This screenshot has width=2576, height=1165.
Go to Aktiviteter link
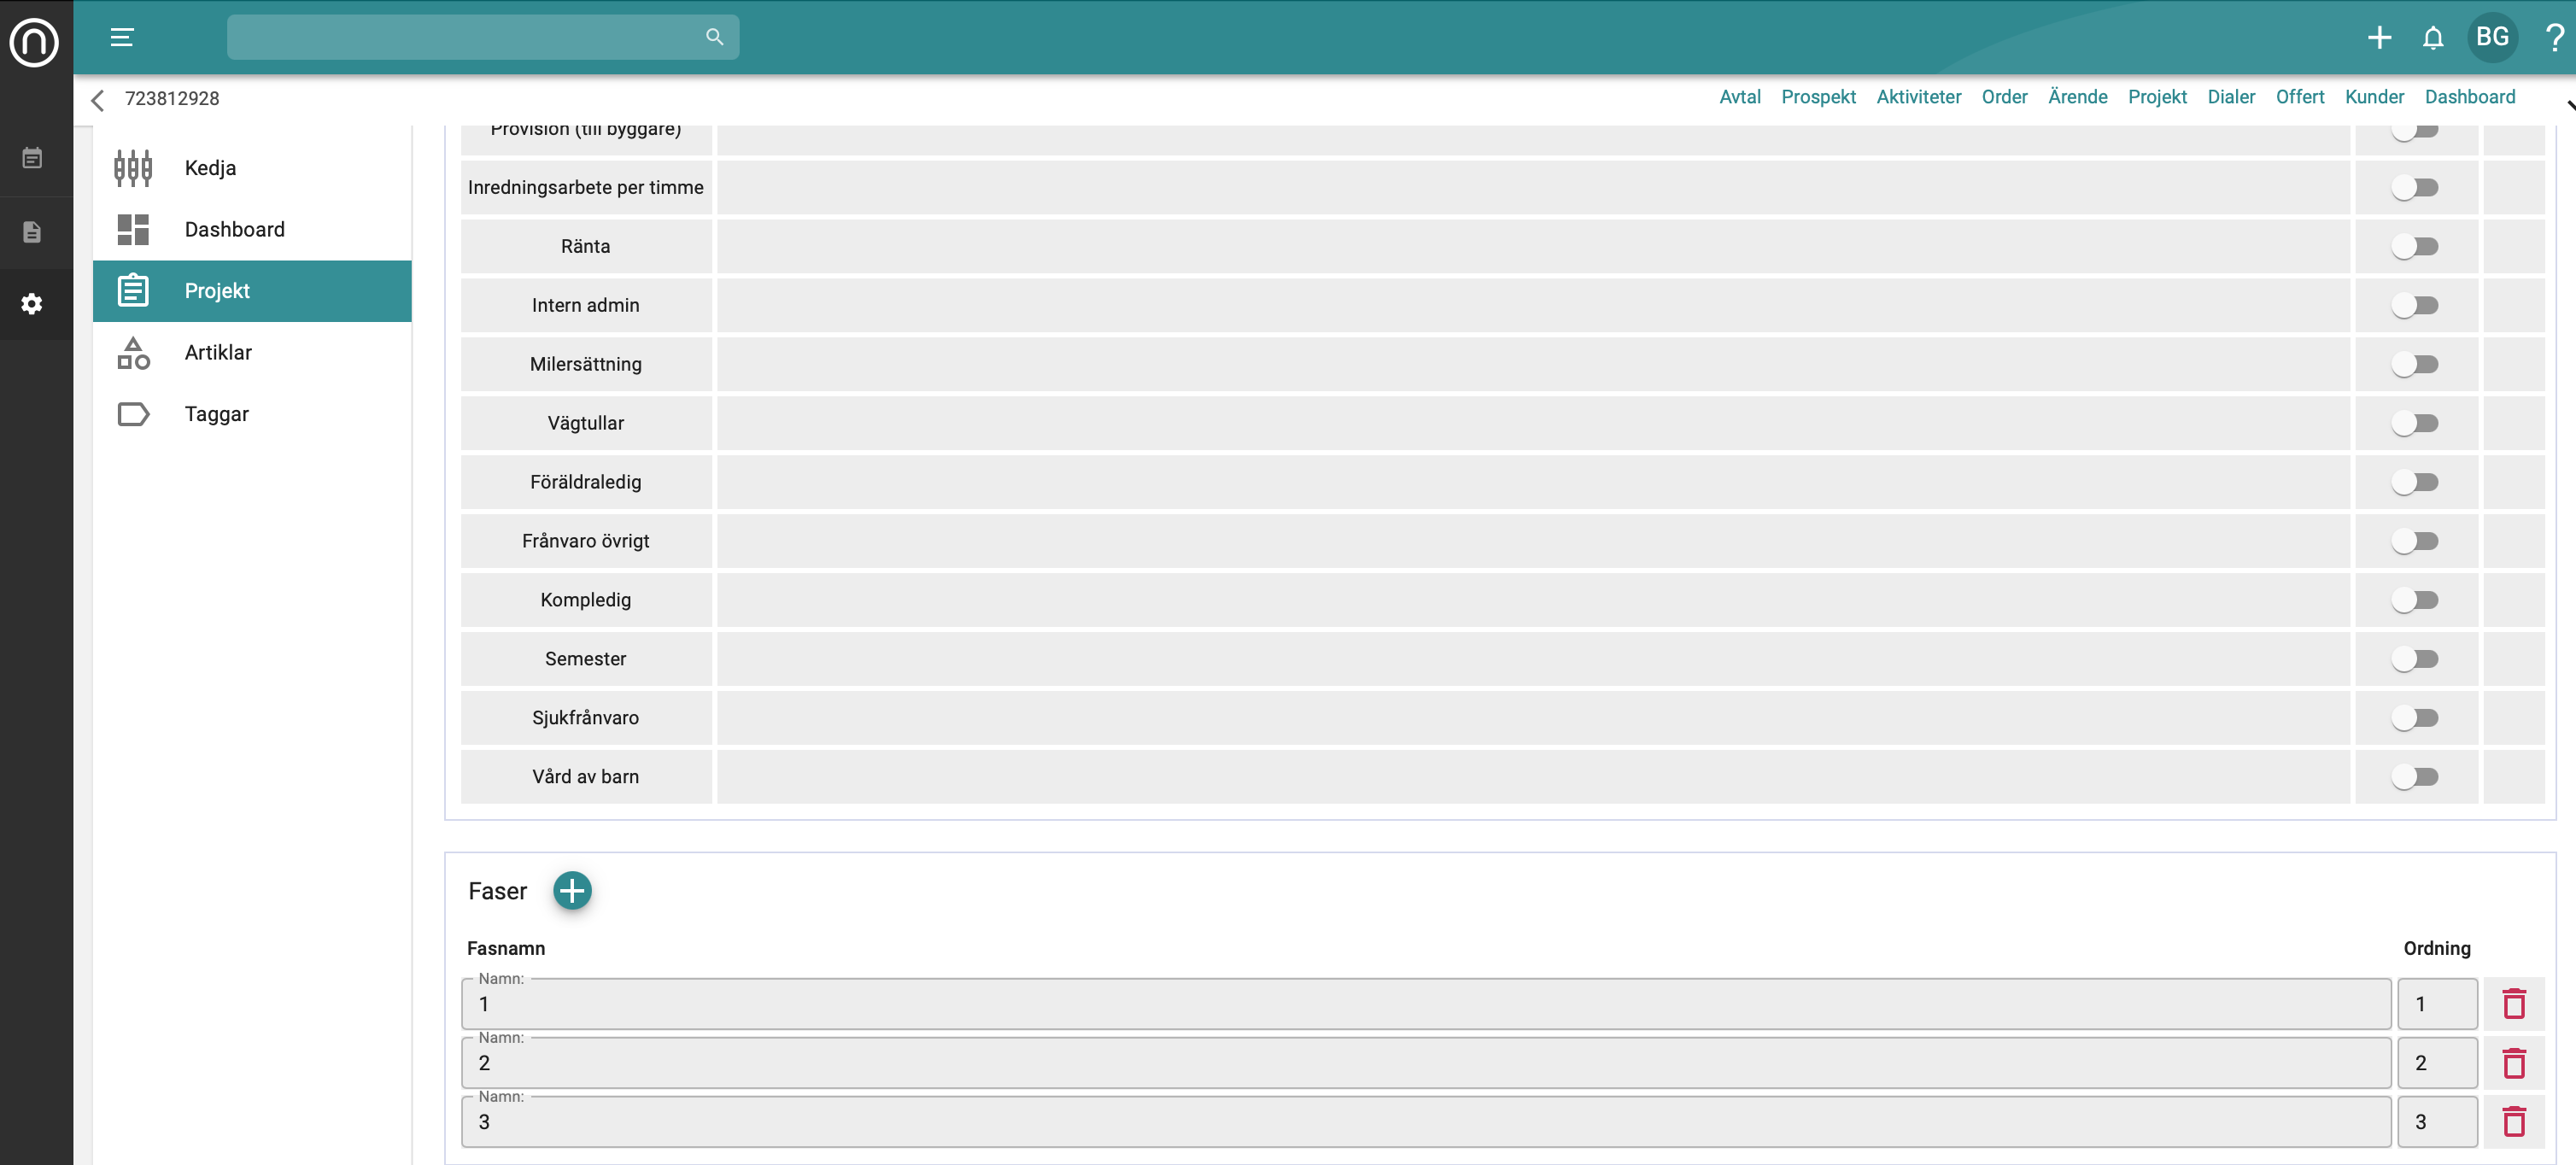[1918, 97]
